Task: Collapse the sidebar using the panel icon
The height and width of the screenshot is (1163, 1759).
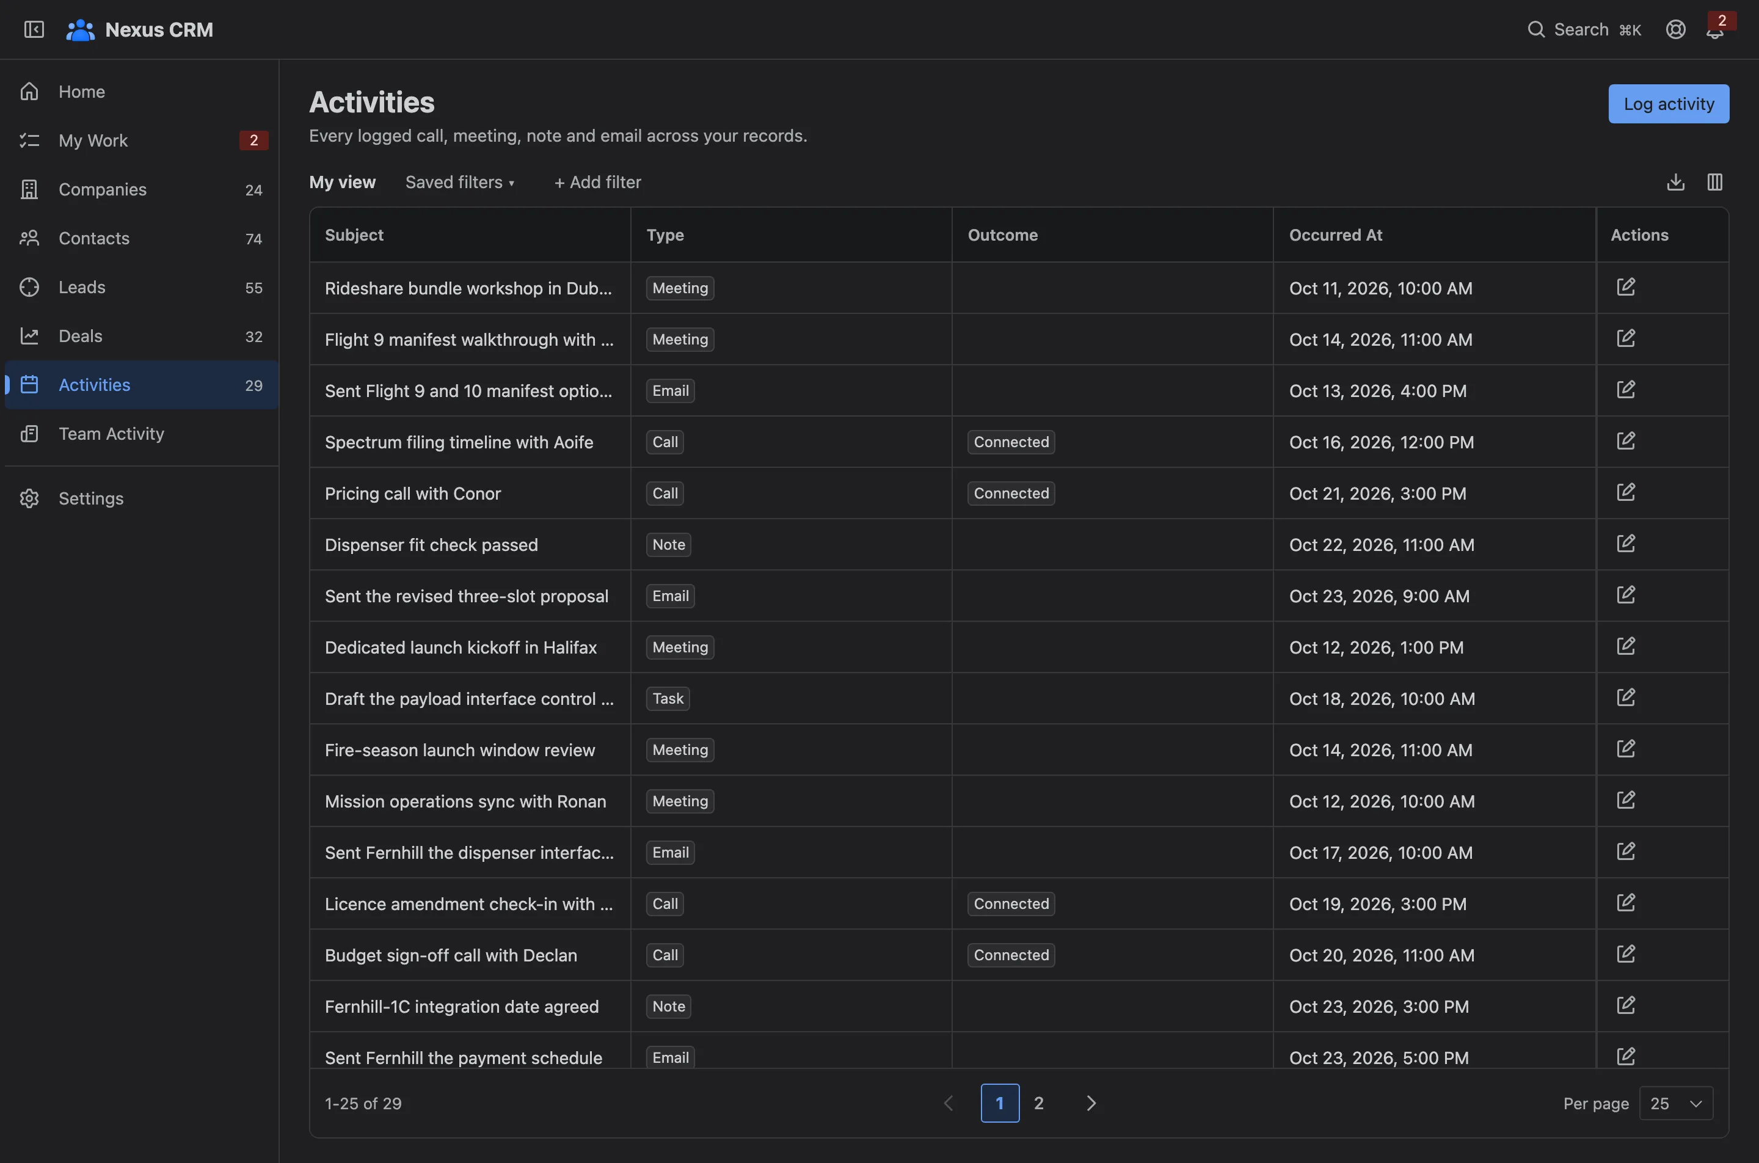Action: [x=34, y=29]
